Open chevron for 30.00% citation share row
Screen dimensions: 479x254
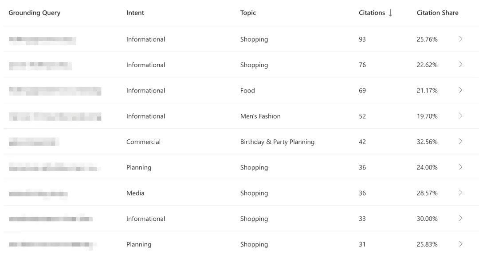coord(461,218)
